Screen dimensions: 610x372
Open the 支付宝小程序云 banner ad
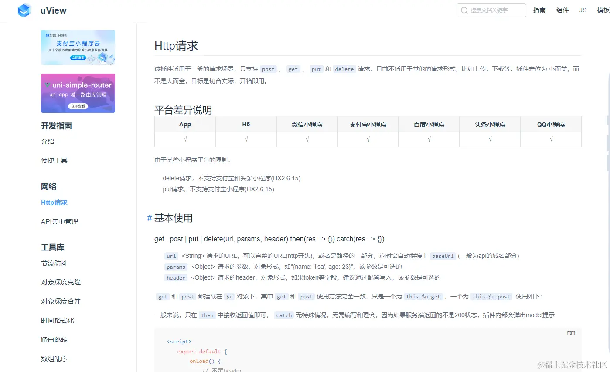(78, 47)
